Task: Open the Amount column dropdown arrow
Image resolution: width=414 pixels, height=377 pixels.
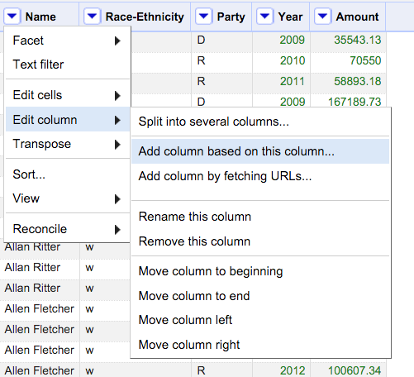Action: tap(322, 17)
